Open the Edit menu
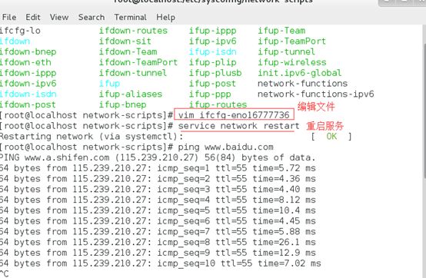This screenshot has height=278, width=426. pos(33,18)
